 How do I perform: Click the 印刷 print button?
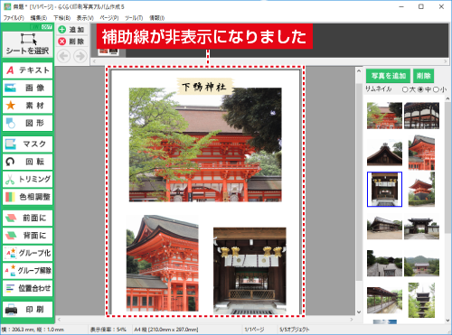click(x=27, y=309)
